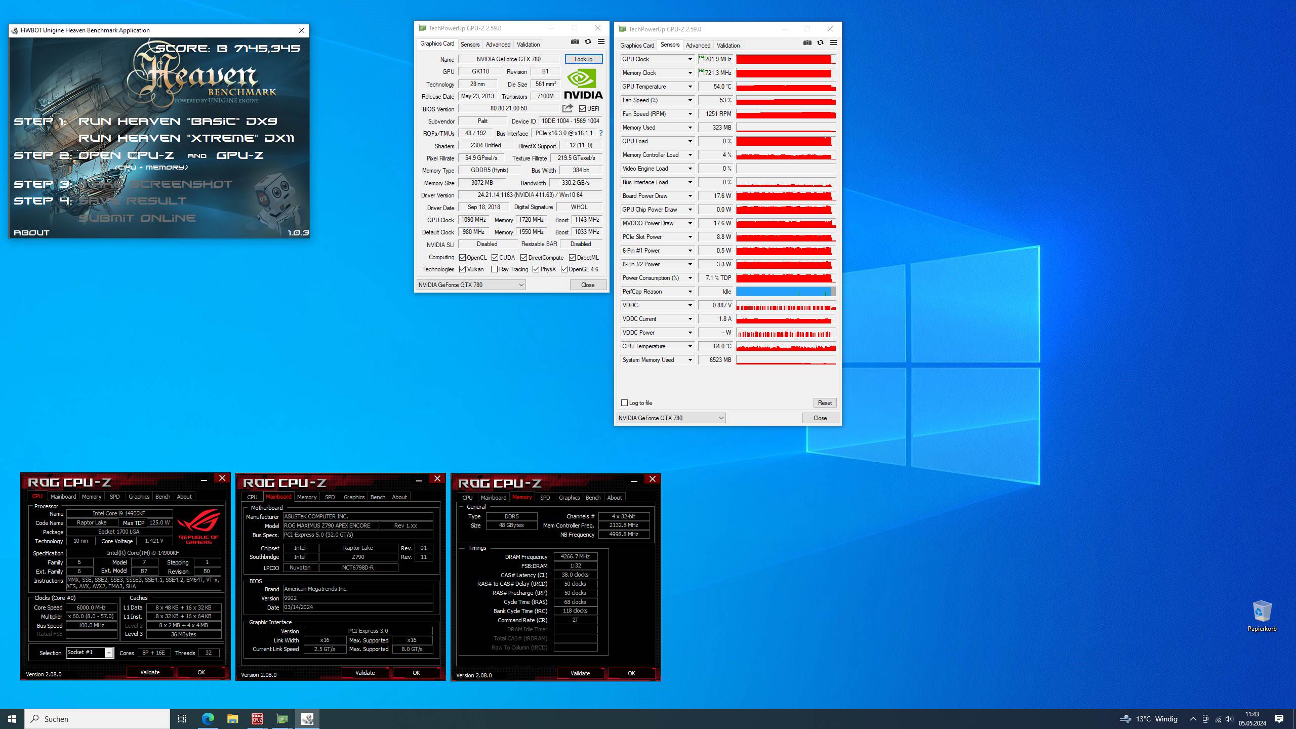Toggle the CUDA checkbox

(x=495, y=258)
